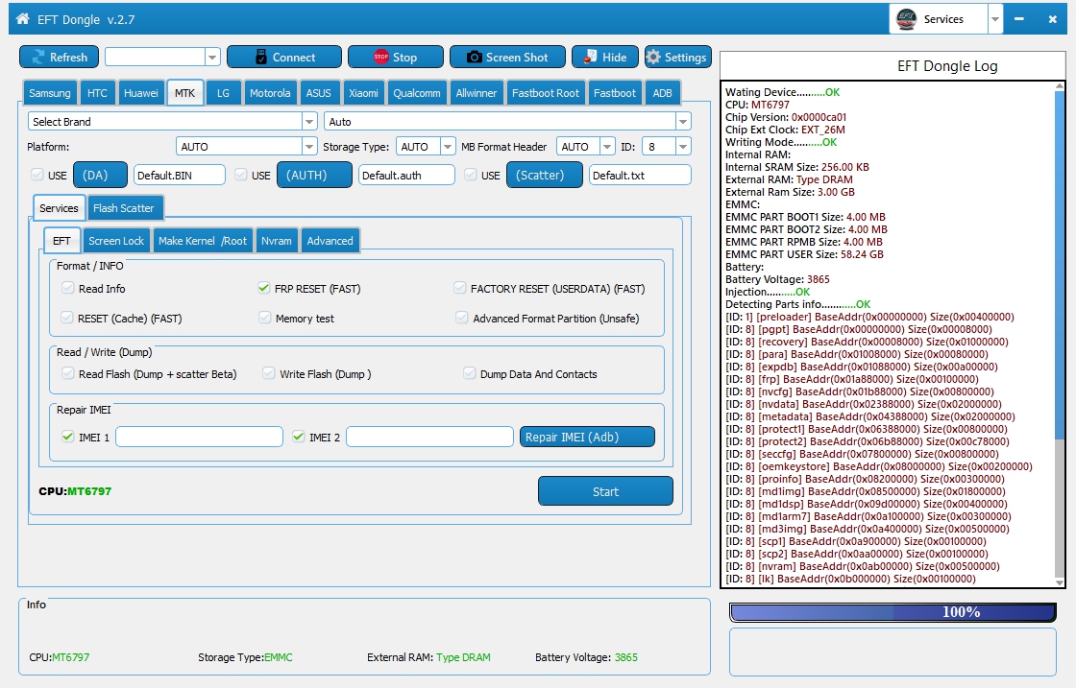Open the Platform AUTO dropdown
1076x688 pixels.
pos(309,147)
